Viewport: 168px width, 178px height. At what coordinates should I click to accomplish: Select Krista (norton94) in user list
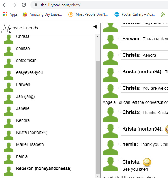click(32, 132)
